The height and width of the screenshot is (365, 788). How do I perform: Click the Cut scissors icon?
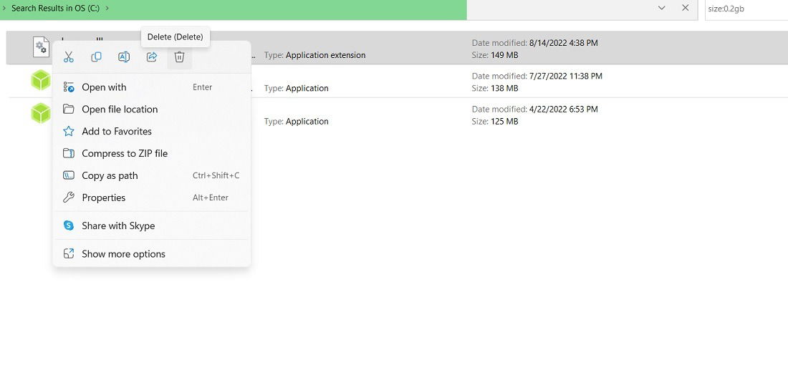pos(69,57)
